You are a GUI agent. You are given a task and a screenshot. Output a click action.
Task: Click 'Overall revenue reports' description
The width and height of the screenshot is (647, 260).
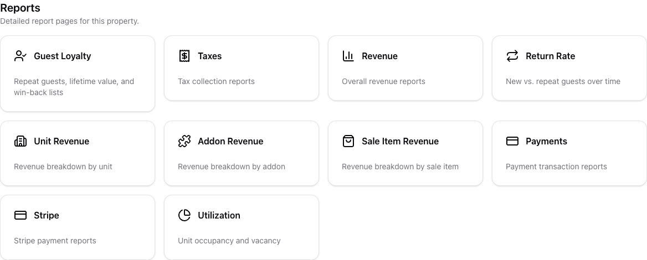pyautogui.click(x=383, y=81)
